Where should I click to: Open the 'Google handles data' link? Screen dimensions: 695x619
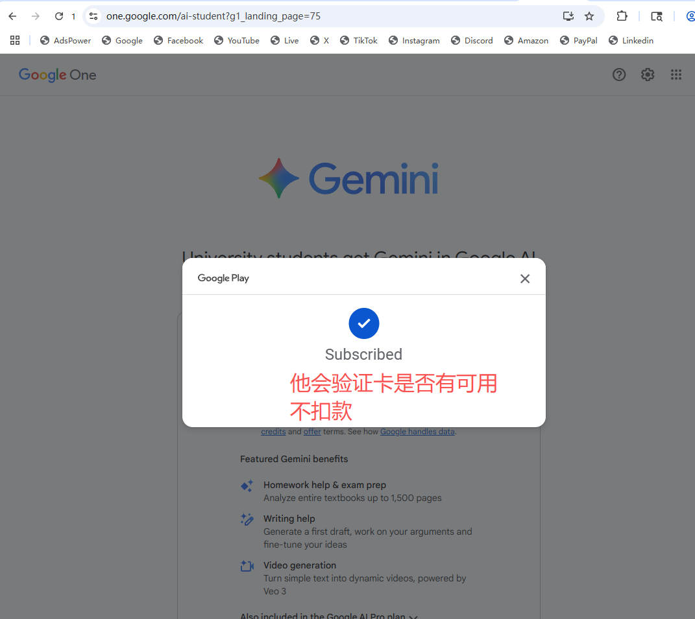(x=417, y=432)
